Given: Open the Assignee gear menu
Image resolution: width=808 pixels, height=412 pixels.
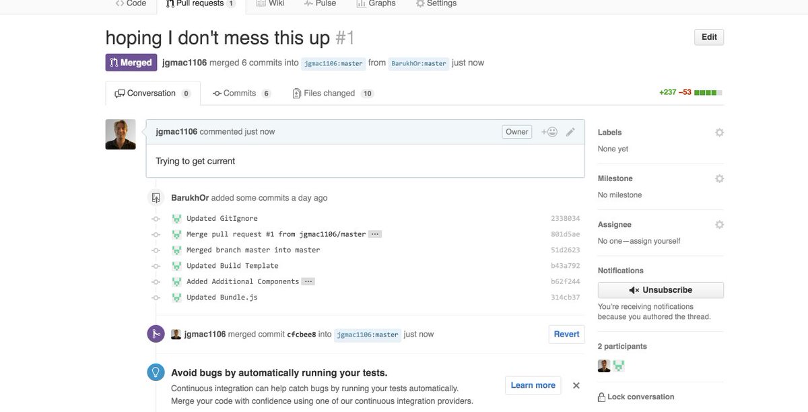Looking at the screenshot, I should pos(719,224).
